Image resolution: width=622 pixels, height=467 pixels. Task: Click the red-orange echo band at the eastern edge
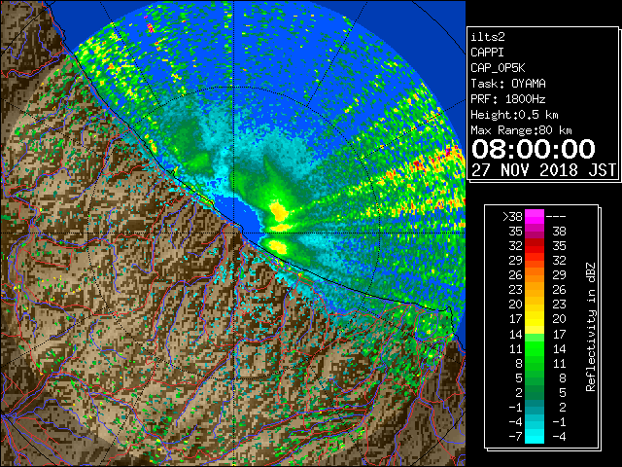tap(436, 162)
